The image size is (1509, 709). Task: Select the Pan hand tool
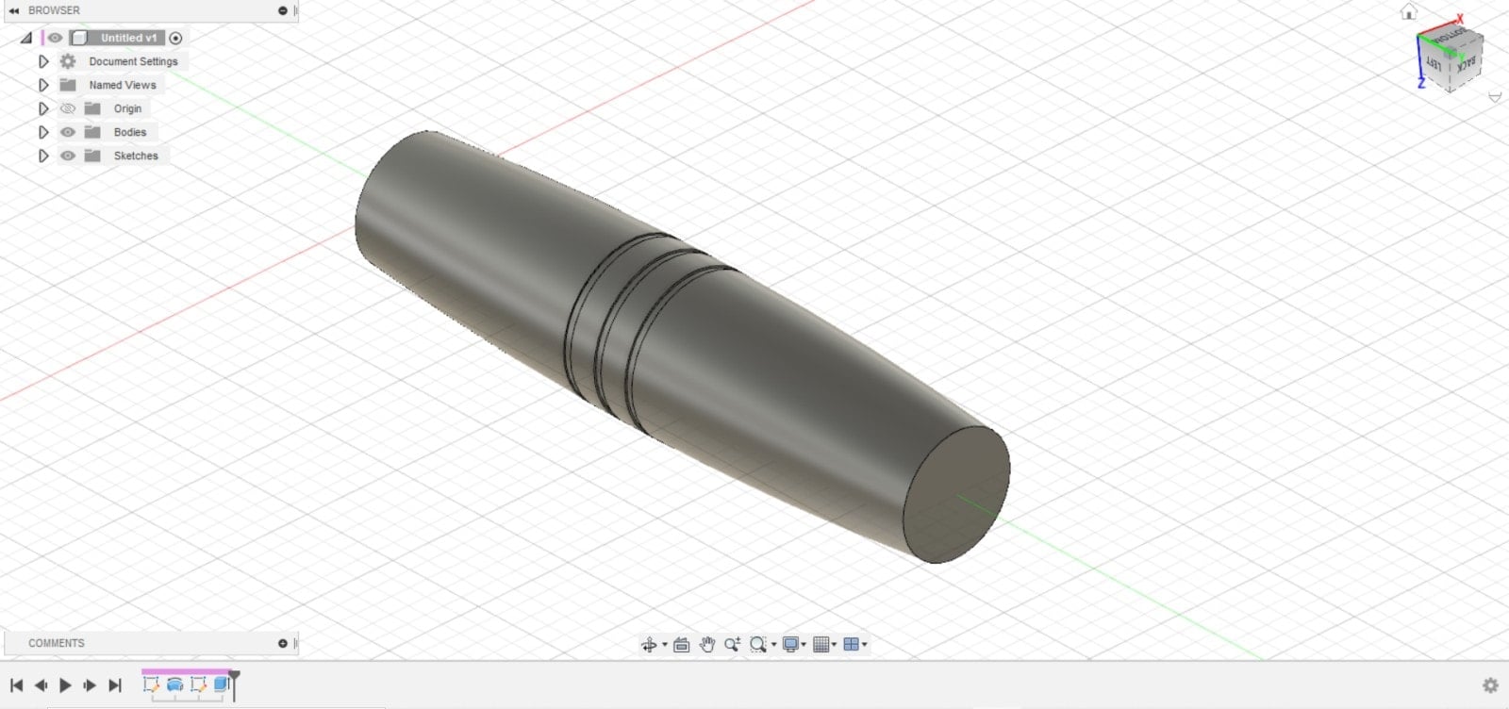point(707,645)
